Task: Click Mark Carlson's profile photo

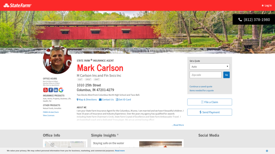Action: click(x=57, y=60)
